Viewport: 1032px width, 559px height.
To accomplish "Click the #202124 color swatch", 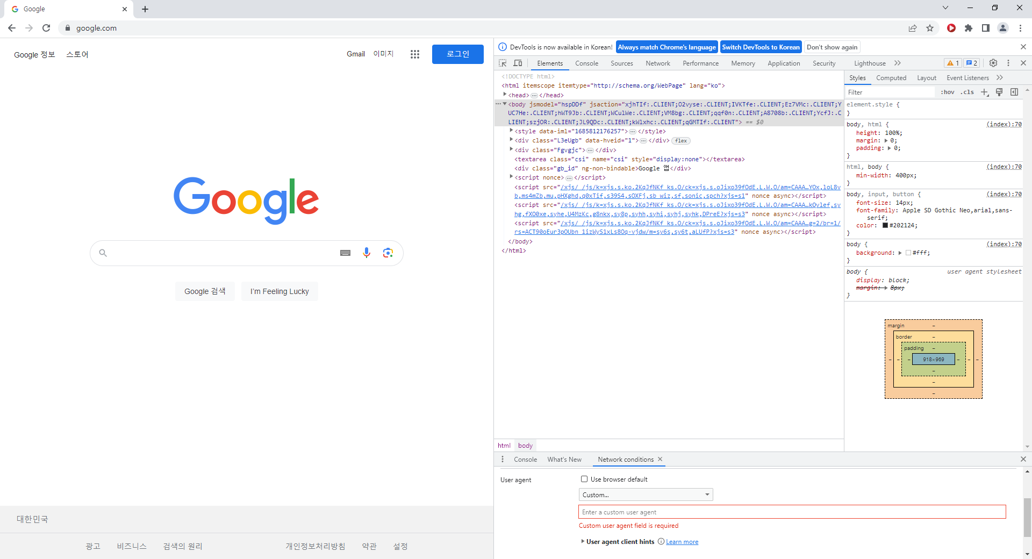I will (x=885, y=225).
